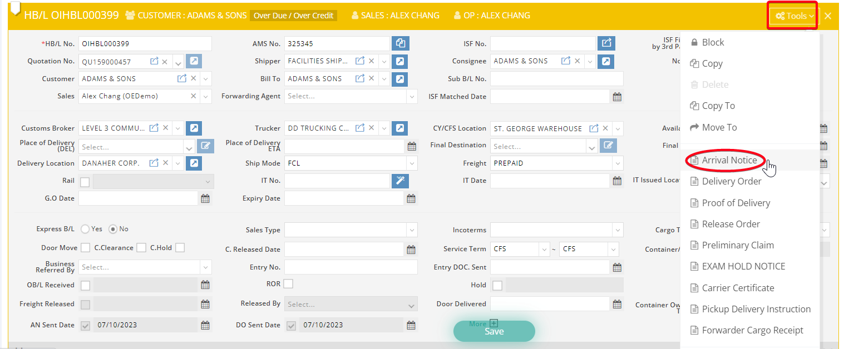
Task: Click into the Entry No. input field
Action: pos(351,267)
